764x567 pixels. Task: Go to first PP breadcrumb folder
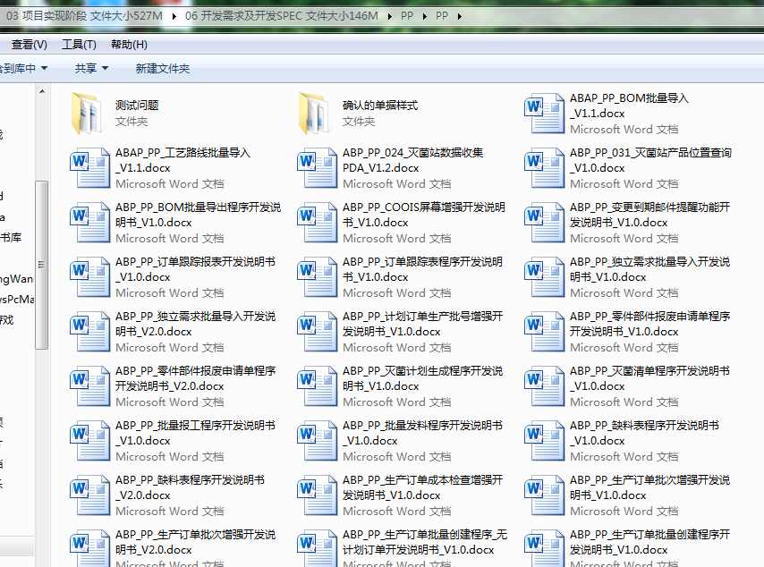pyautogui.click(x=407, y=16)
